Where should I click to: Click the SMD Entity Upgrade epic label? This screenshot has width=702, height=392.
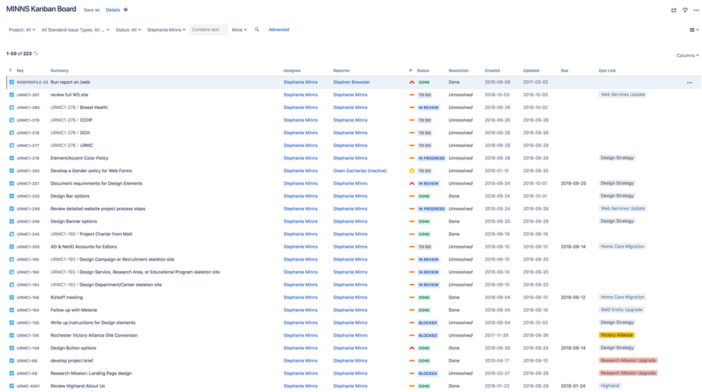621,310
